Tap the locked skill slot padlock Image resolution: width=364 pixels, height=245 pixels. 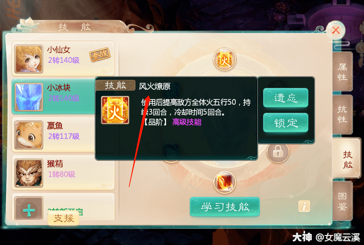pos(278,153)
